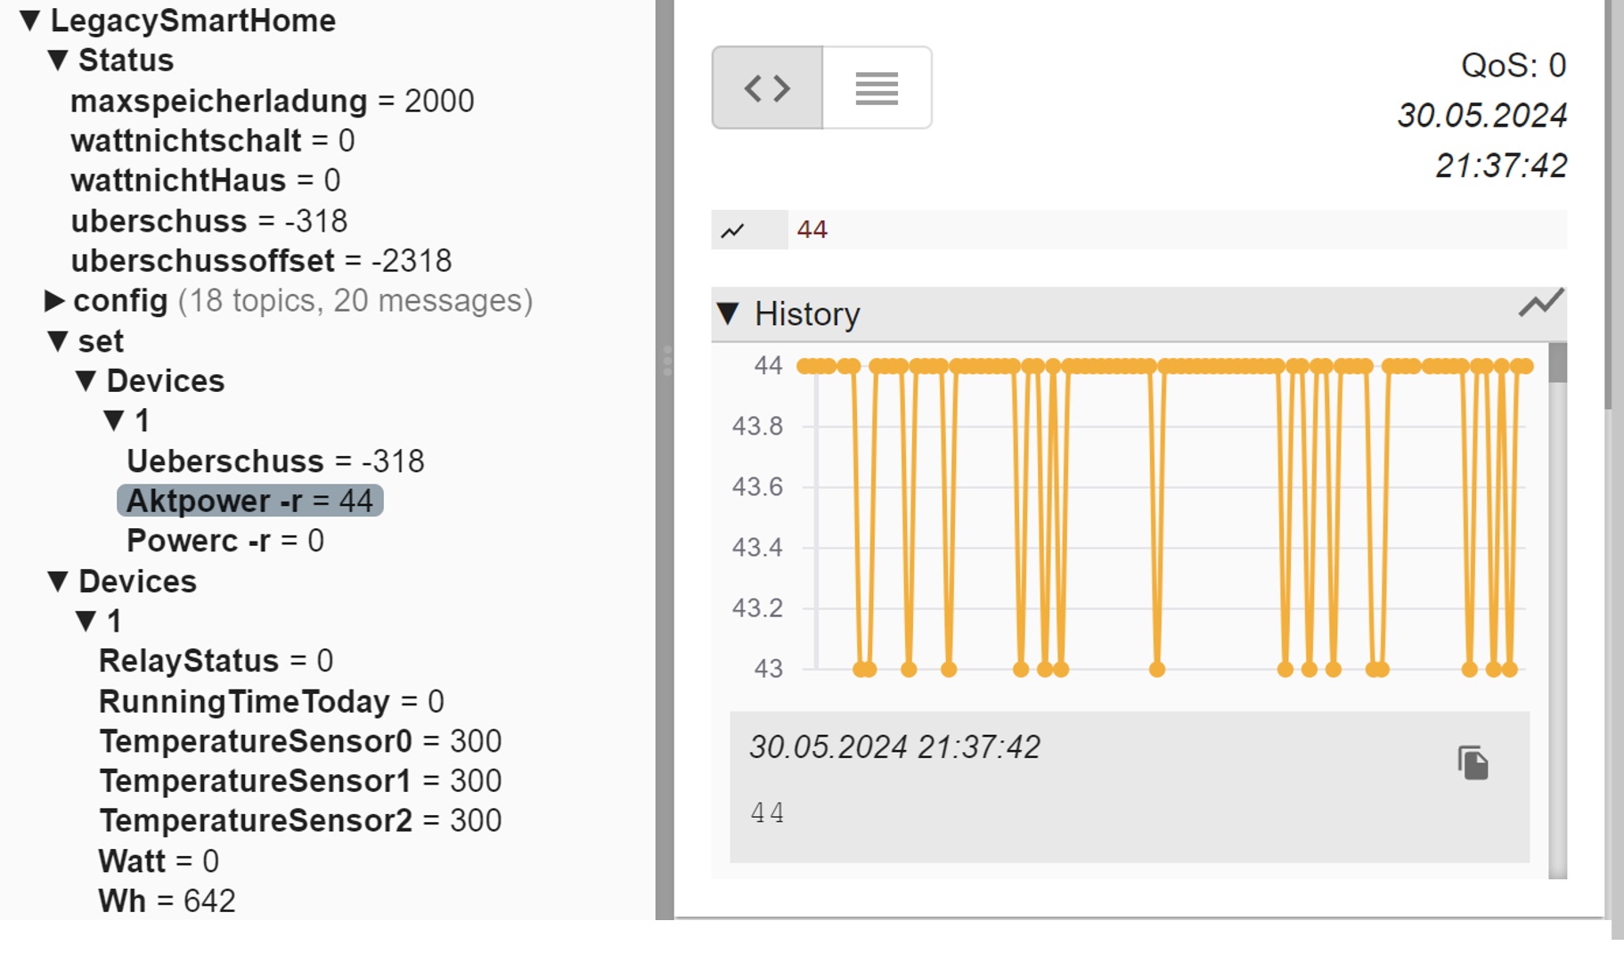Select Wh = 642 topic
Viewport: 1624px width, 962px height.
tap(167, 901)
